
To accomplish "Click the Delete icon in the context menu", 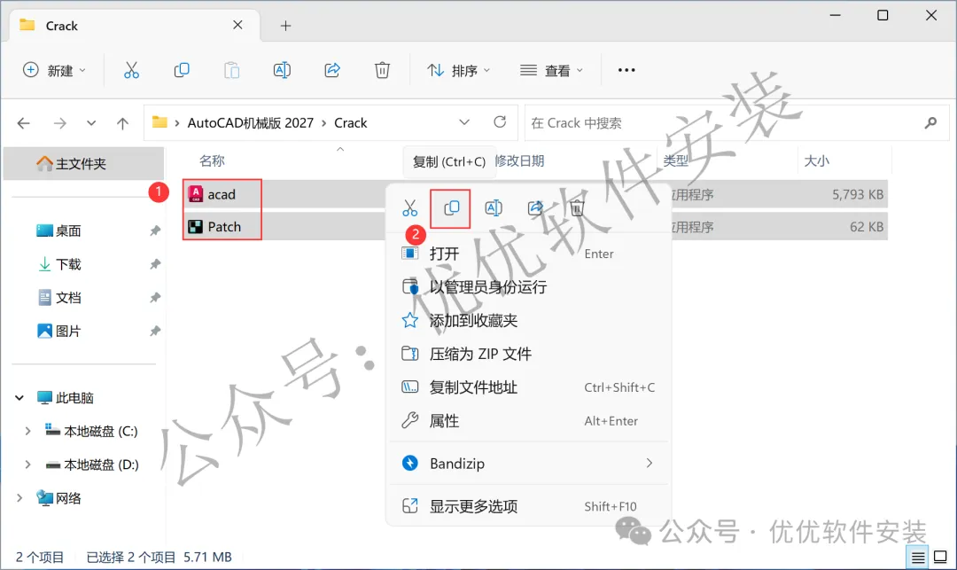I will [577, 208].
